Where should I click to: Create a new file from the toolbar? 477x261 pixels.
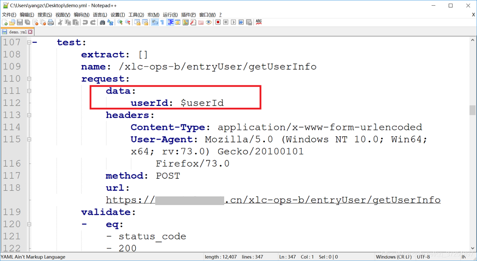5,23
